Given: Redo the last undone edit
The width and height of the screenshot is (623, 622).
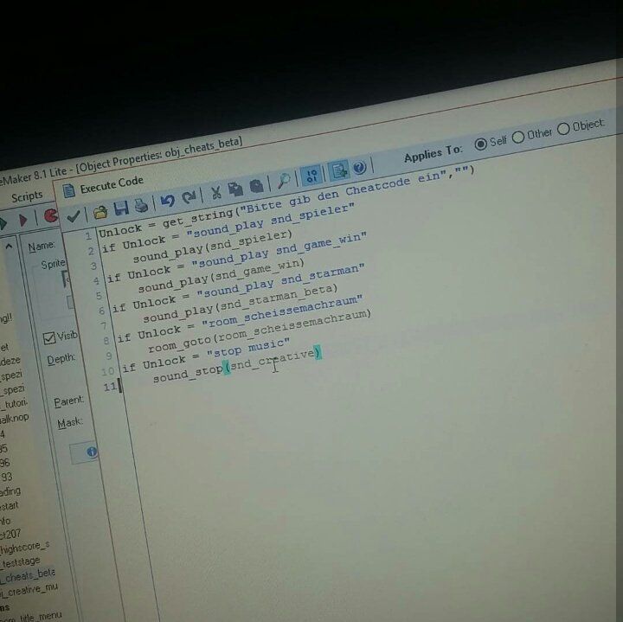Looking at the screenshot, I should point(189,197).
